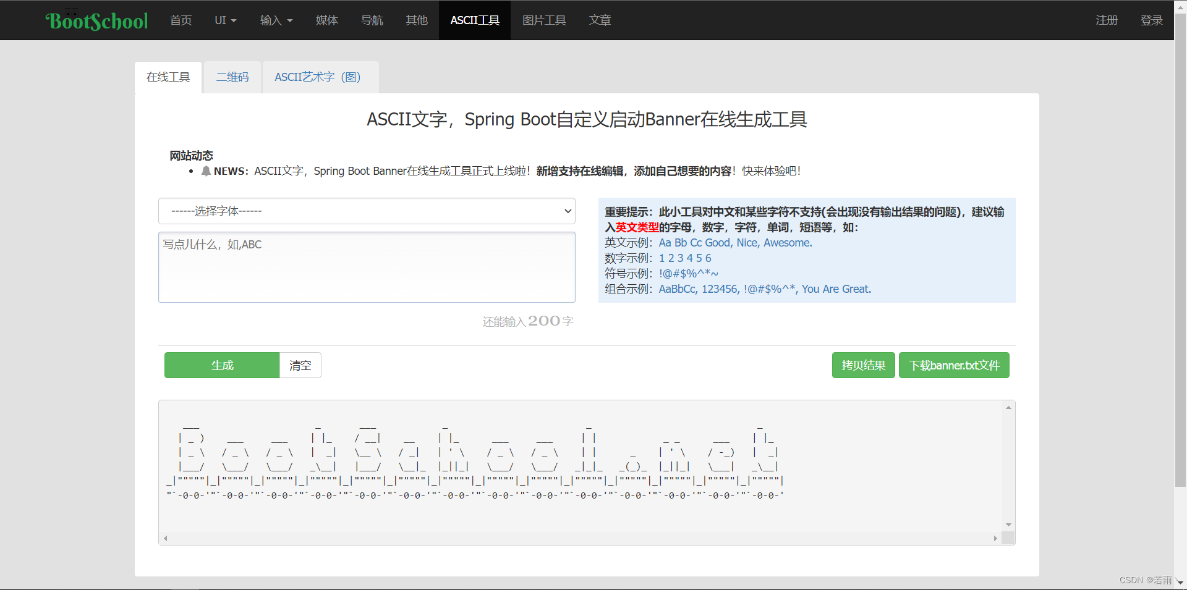Viewport: 1187px width, 590px height.
Task: Switch to the ASCII艺术字 (图) tab
Action: [x=320, y=77]
